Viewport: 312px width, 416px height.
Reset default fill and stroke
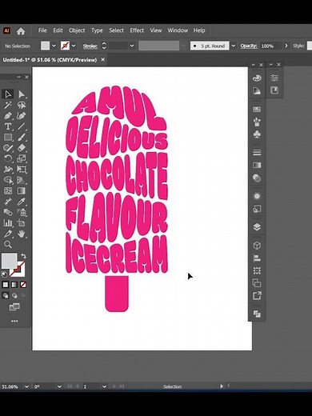(4, 274)
